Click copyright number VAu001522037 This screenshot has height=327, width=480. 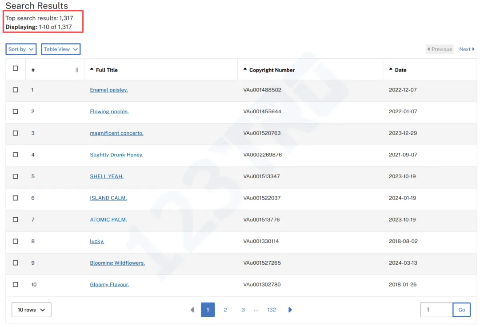262,198
